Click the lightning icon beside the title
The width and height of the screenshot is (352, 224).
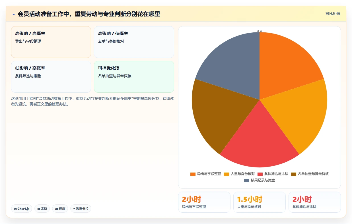13,14
